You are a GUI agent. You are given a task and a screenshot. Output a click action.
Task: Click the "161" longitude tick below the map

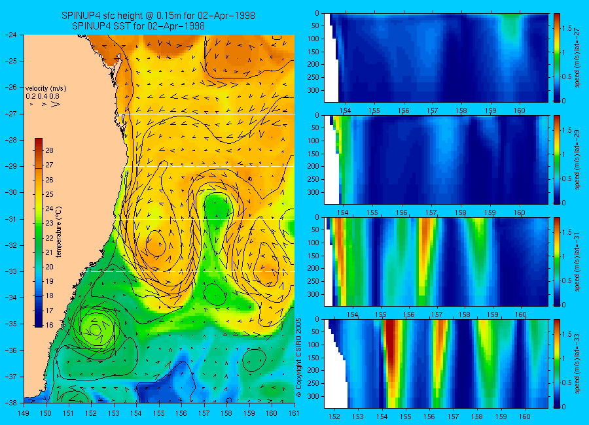click(294, 413)
